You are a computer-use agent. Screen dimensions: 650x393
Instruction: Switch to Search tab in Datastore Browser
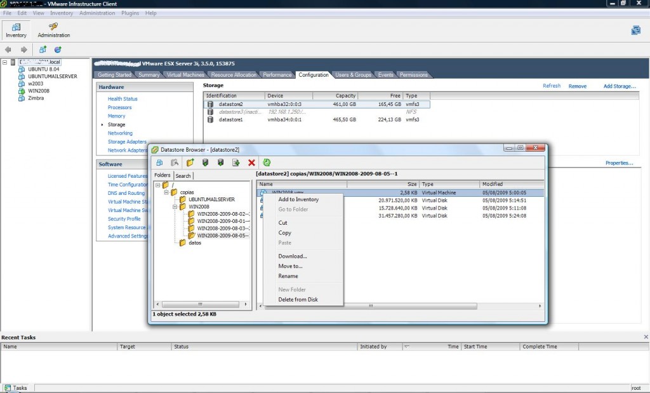(183, 176)
